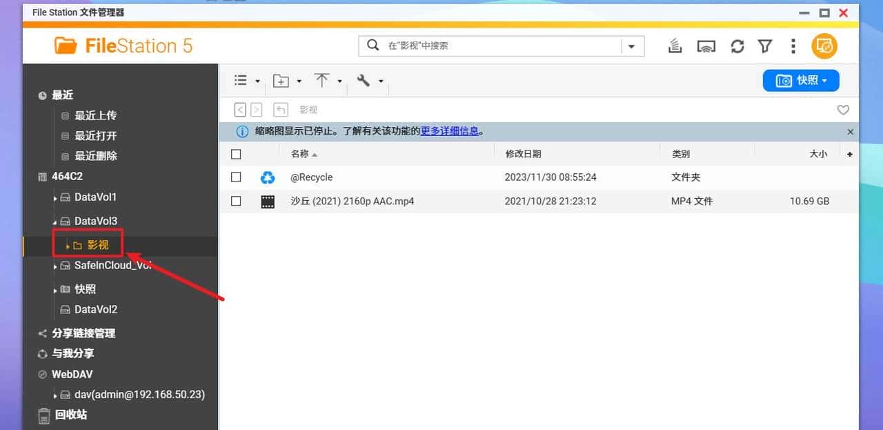Sort by the 类别 column header
Viewport: 883px width, 430px height.
[680, 154]
